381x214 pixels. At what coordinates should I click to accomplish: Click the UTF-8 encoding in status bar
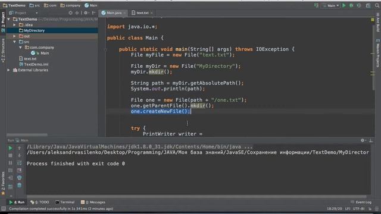[358, 209]
